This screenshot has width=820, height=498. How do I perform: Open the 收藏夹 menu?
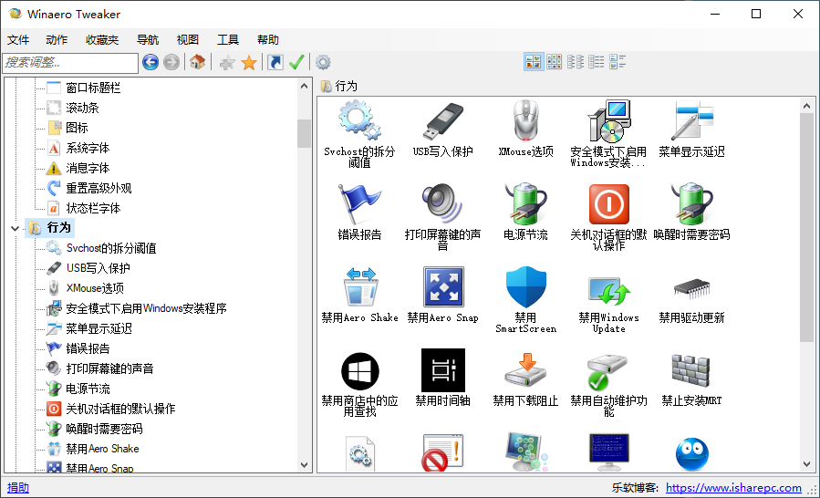point(102,40)
